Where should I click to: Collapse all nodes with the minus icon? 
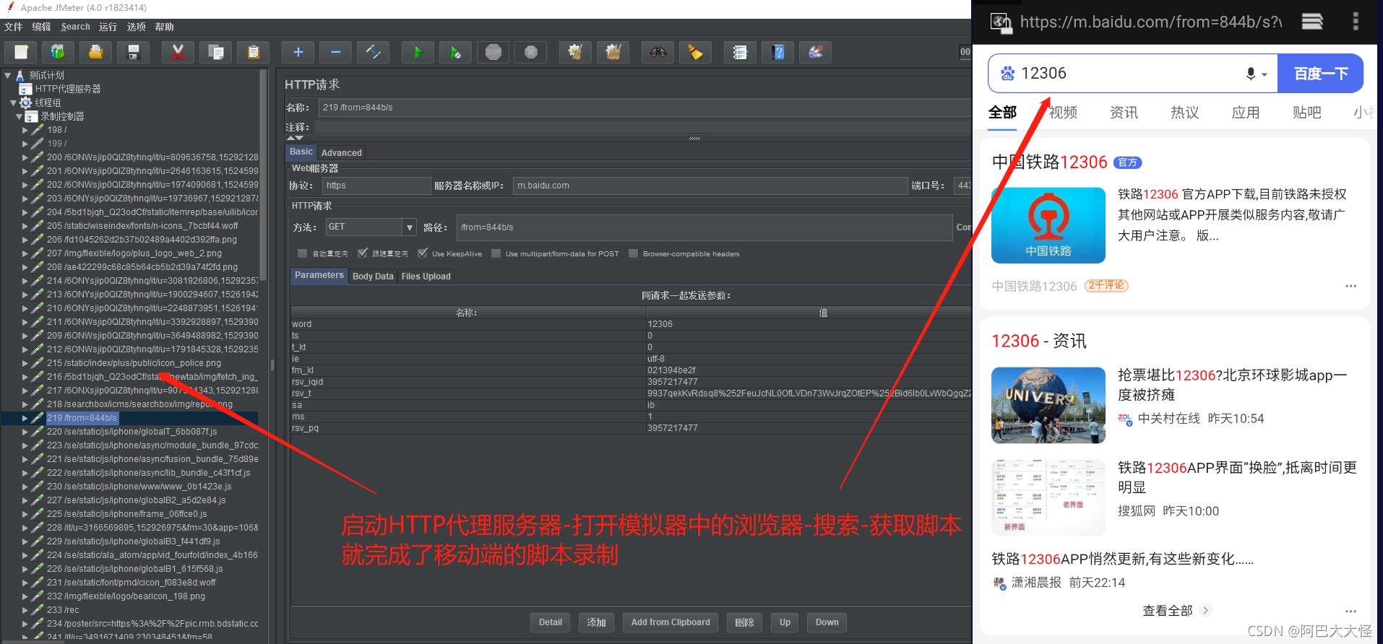click(335, 52)
